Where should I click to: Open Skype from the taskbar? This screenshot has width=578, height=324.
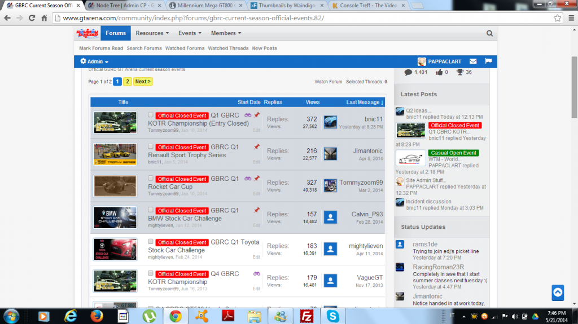pos(332,316)
